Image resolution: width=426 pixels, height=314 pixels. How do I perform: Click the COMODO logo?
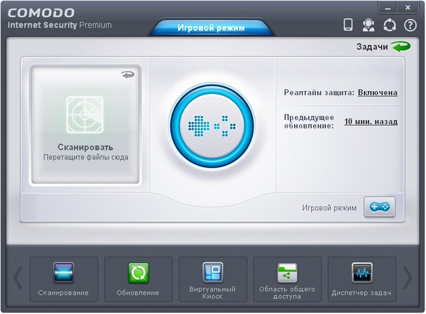pyautogui.click(x=41, y=13)
